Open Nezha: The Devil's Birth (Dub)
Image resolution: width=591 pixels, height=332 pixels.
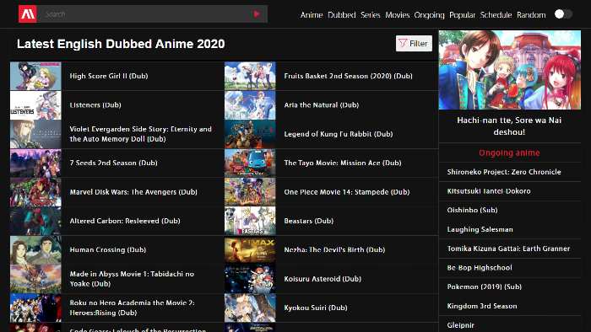[334, 249]
